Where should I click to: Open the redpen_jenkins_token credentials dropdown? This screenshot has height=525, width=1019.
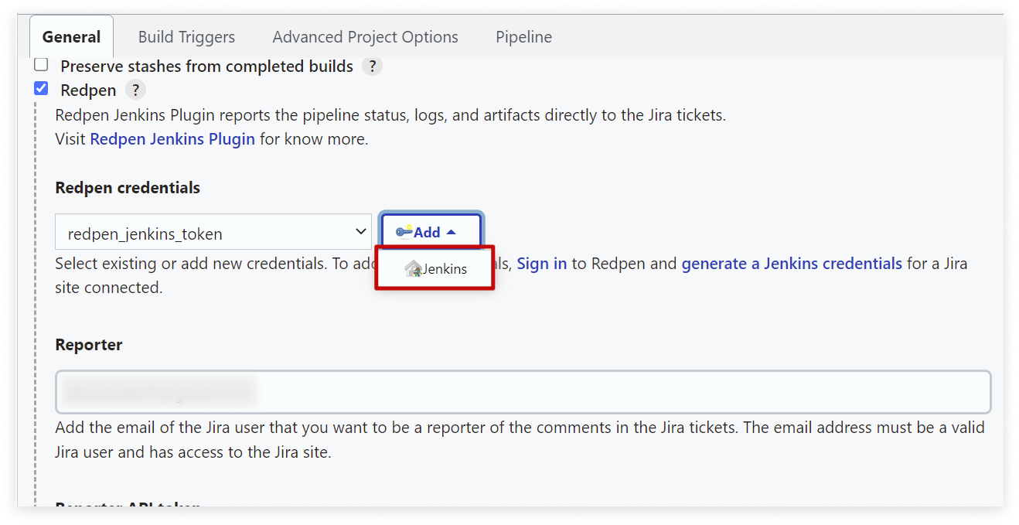pos(213,232)
